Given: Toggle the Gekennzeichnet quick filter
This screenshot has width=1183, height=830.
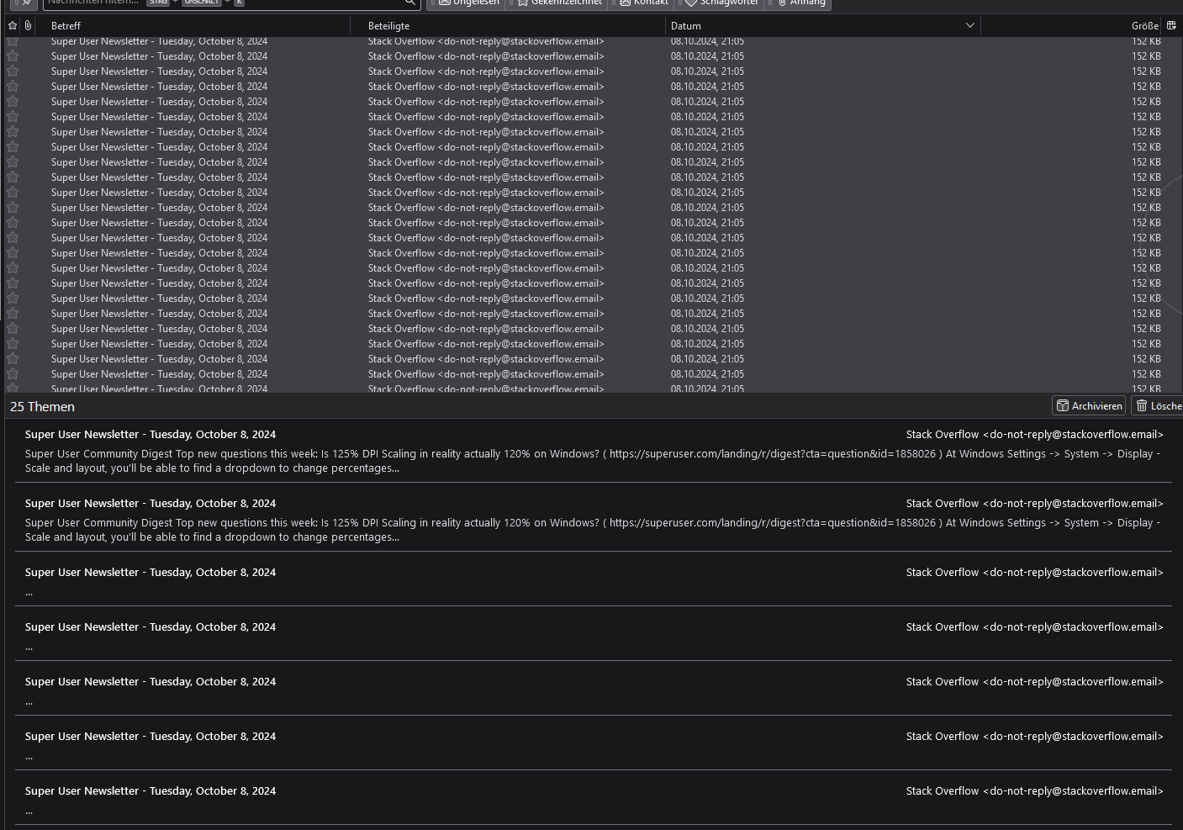Looking at the screenshot, I should click(x=558, y=3).
